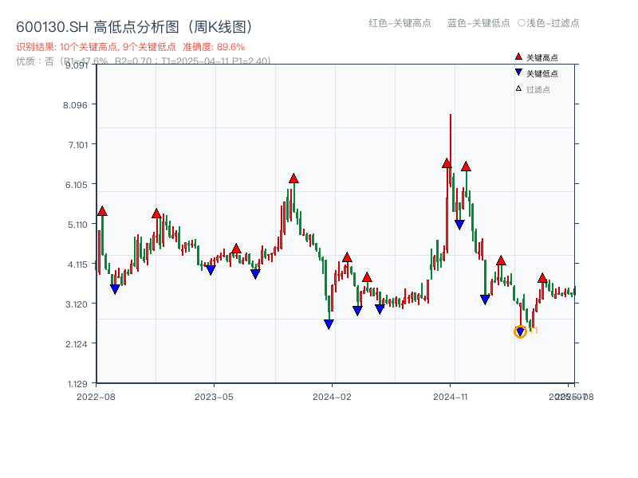This screenshot has width=638, height=478.
Task: Click the chart title 600130.SH 高低点分析图
Action: pos(134,27)
